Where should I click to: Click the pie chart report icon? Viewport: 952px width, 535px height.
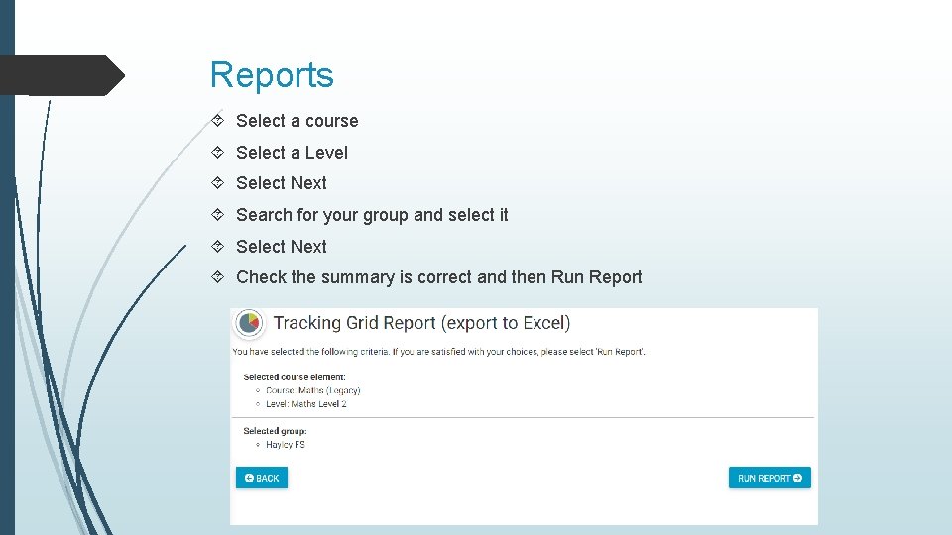pyautogui.click(x=249, y=323)
